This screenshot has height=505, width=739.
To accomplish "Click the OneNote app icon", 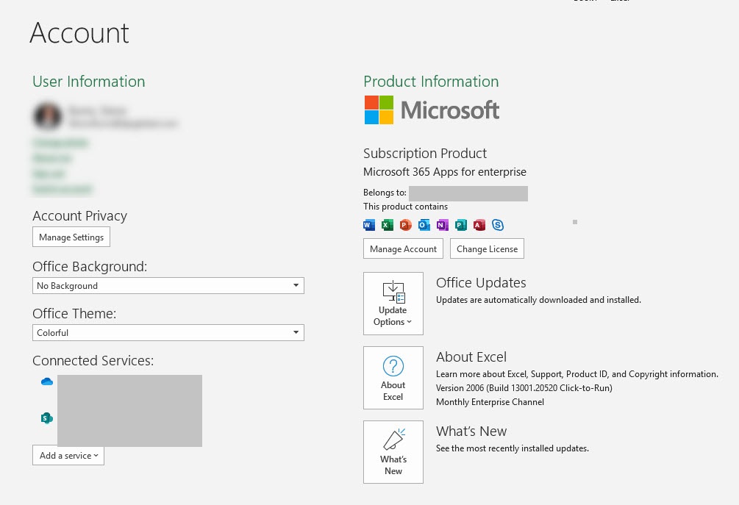I will click(442, 225).
